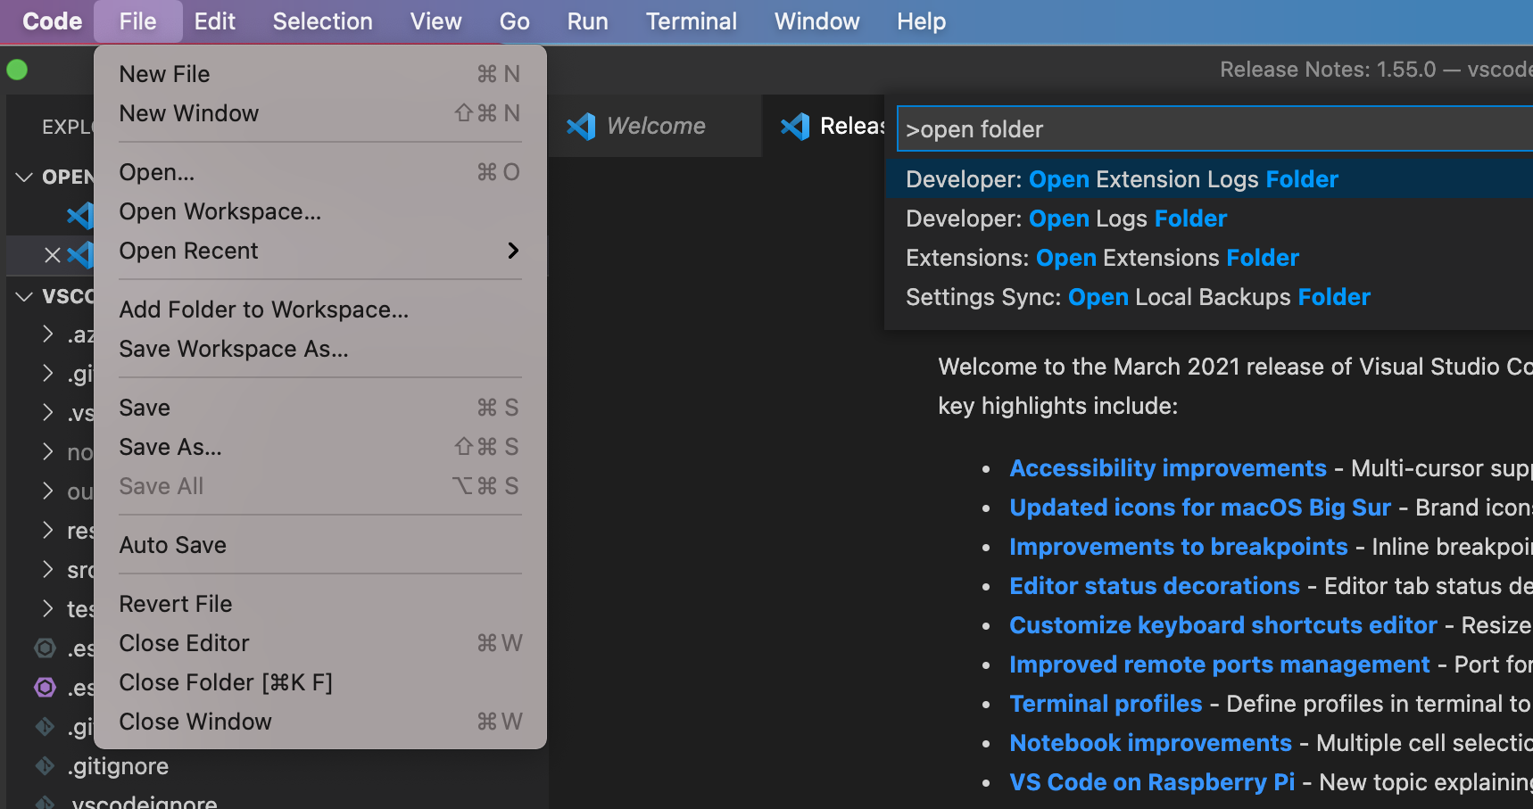Click the VS Code logo on Release Notes tab
Image resolution: width=1533 pixels, height=809 pixels.
[795, 126]
